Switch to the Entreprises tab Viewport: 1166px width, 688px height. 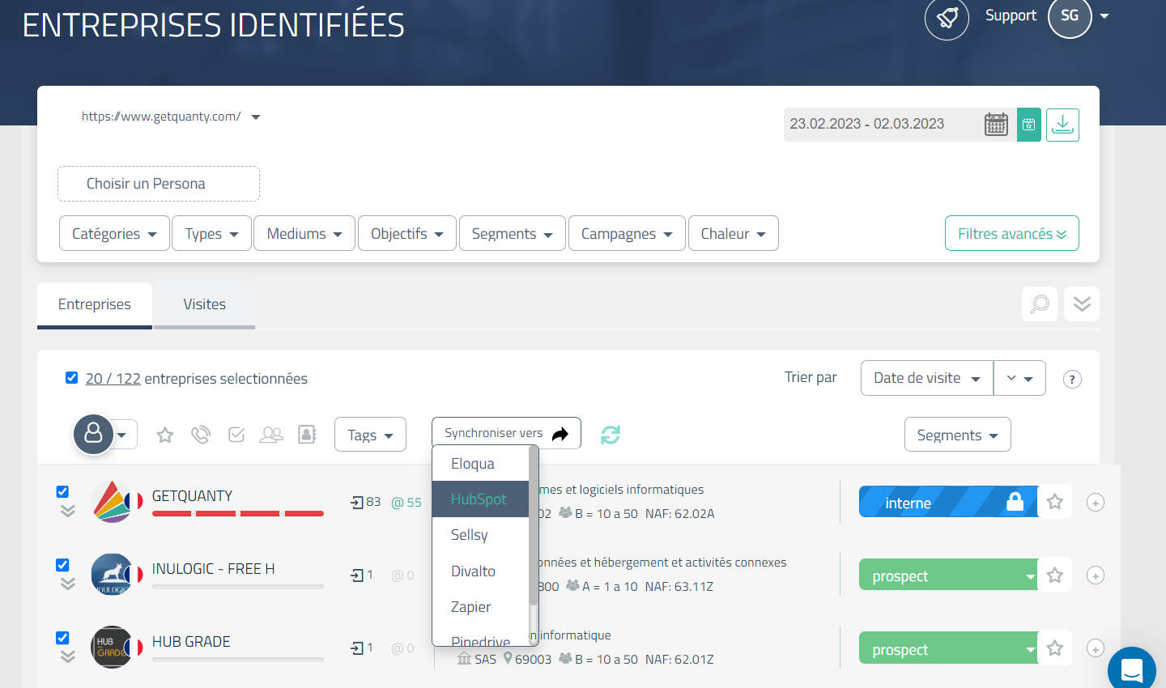point(95,304)
